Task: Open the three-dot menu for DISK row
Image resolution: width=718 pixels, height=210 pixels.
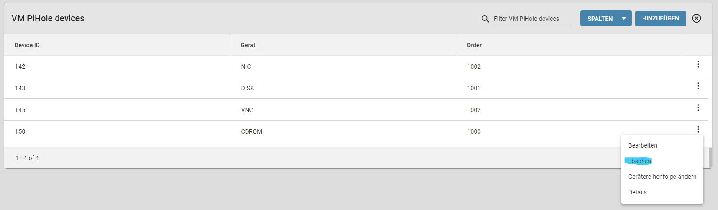Action: (x=698, y=86)
